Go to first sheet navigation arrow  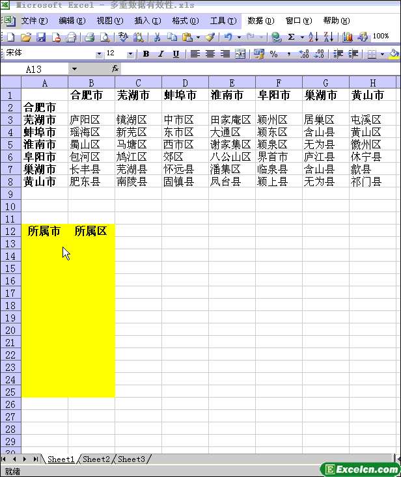(4, 459)
